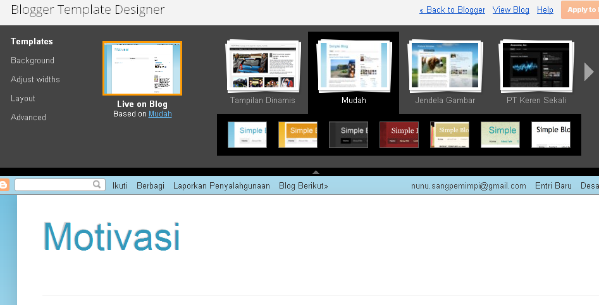Viewport: 599px width, 305px height.
Task: Show more templates with the right arrow
Action: [589, 72]
